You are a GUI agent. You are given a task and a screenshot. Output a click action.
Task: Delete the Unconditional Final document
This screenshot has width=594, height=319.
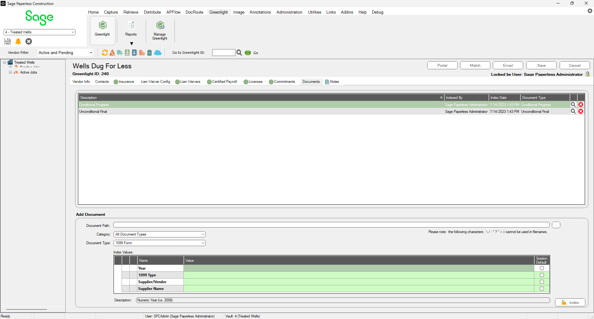coord(581,112)
